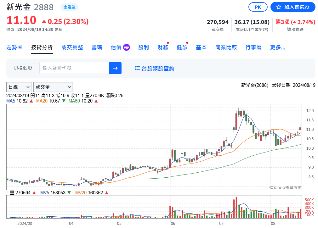
Task: Open the 台股類股查詢 link
Action: (x=155, y=68)
